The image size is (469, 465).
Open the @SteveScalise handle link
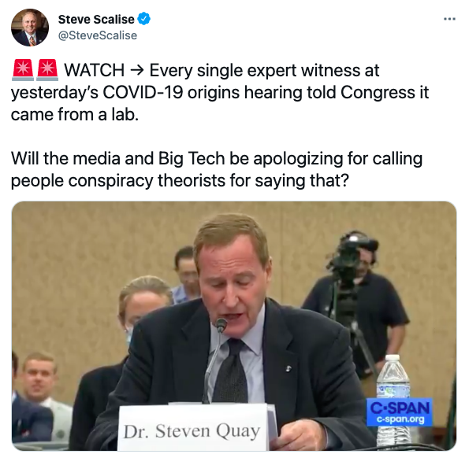(x=98, y=35)
